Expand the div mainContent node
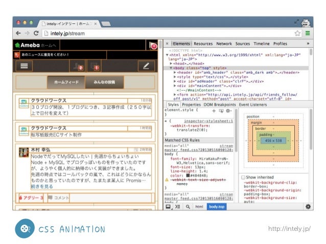This screenshot has height=244, width=326. (175, 86)
